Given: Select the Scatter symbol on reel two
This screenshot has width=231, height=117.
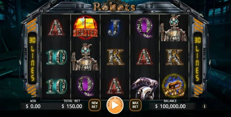Looking at the screenshot, I should 85,27.
